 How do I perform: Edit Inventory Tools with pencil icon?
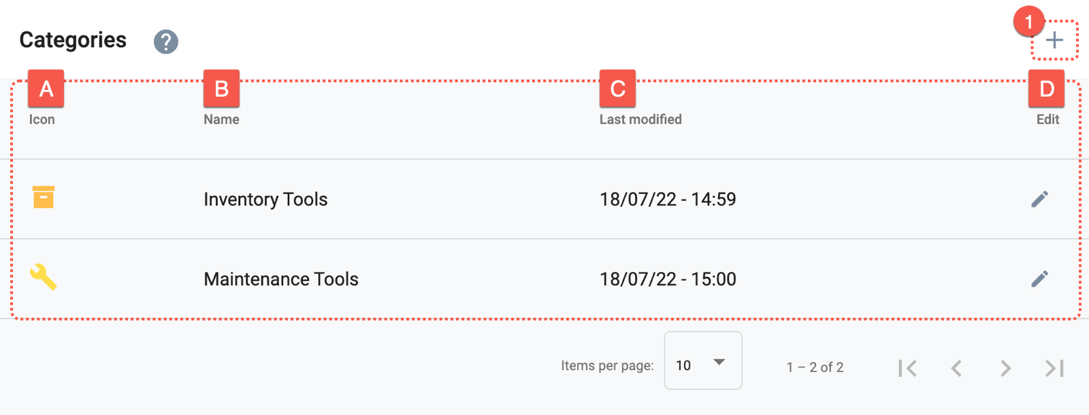click(1039, 199)
